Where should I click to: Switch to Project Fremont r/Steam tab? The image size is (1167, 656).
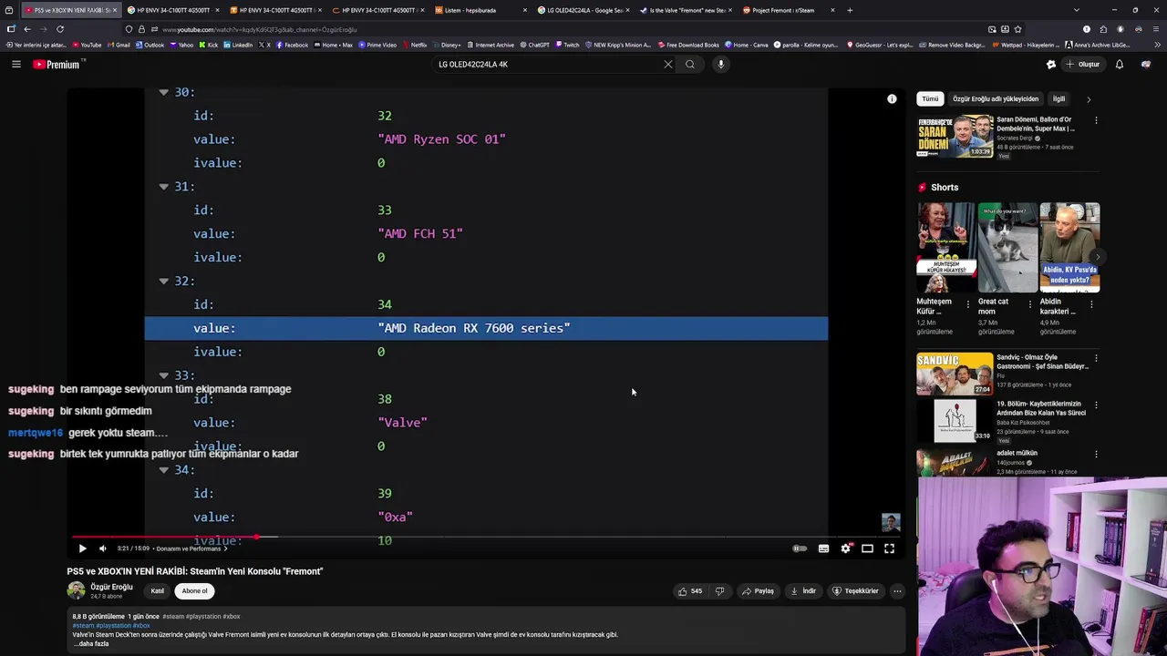786,10
